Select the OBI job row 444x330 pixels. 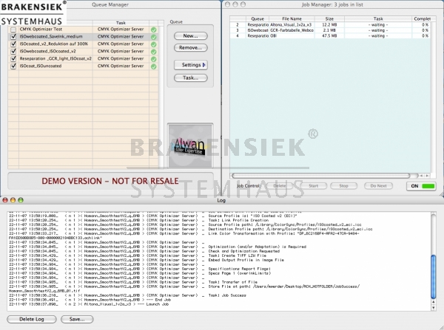click(x=330, y=36)
